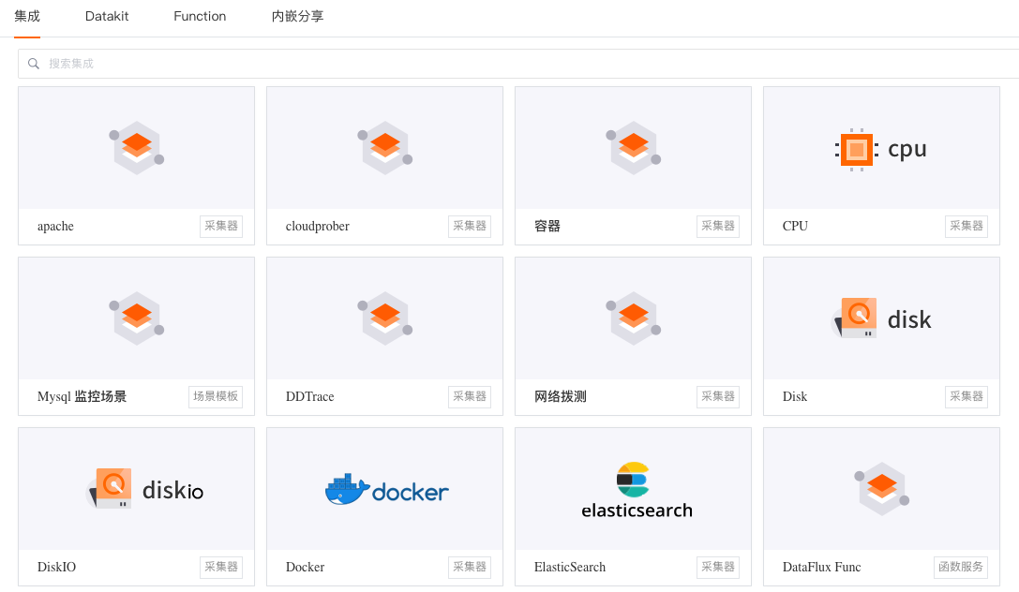Open the elasticsearch logo card

(x=637, y=491)
